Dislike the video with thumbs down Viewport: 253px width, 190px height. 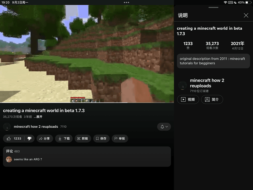click(29, 138)
